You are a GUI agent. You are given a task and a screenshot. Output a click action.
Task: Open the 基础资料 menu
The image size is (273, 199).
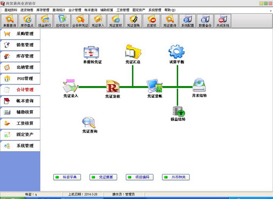11,10
